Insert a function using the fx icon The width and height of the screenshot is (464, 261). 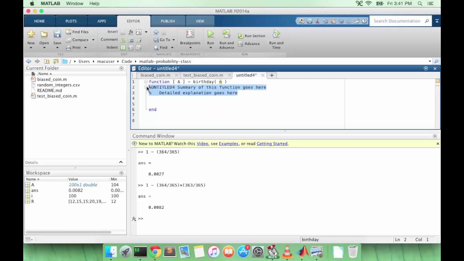131,32
